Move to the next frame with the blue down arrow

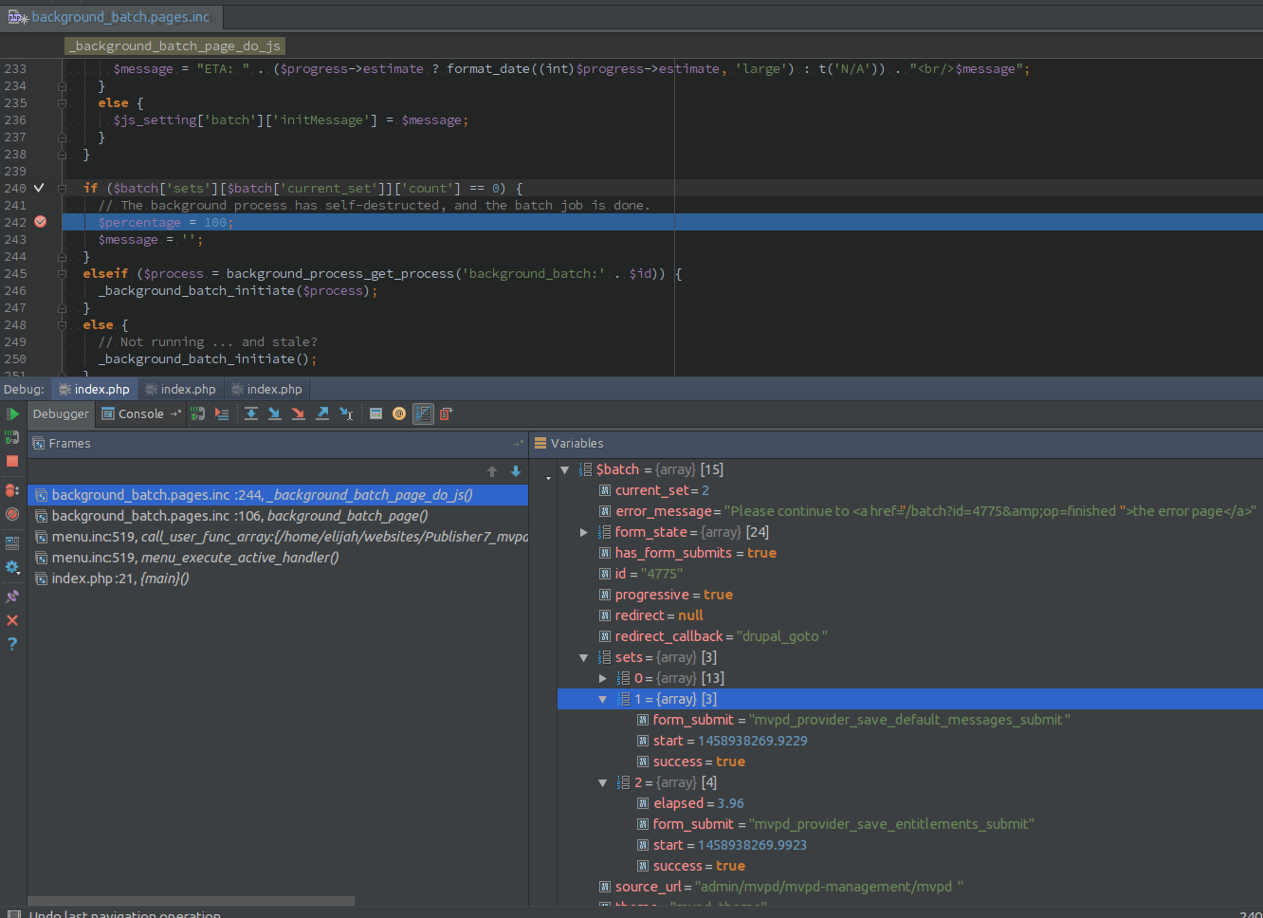coord(516,471)
